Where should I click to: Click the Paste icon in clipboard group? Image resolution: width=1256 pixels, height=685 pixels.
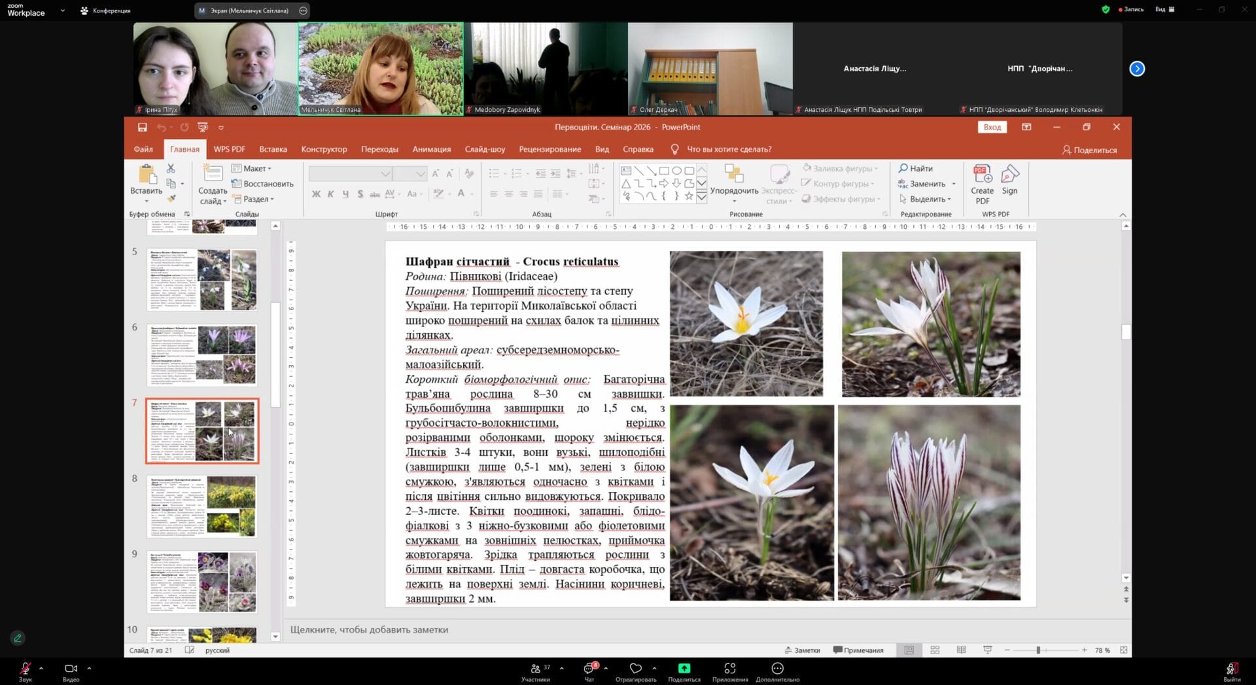click(146, 175)
